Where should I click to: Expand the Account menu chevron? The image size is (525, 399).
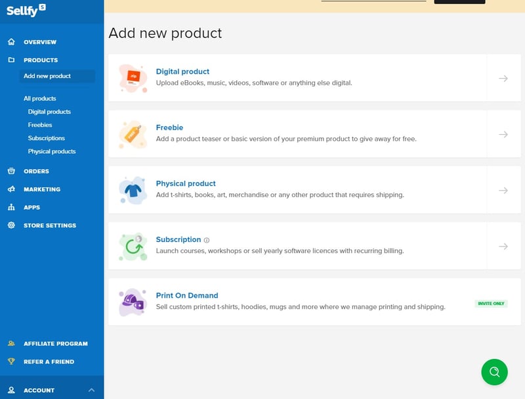click(x=91, y=390)
